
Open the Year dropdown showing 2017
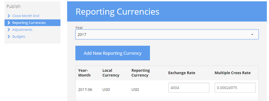click(167, 35)
